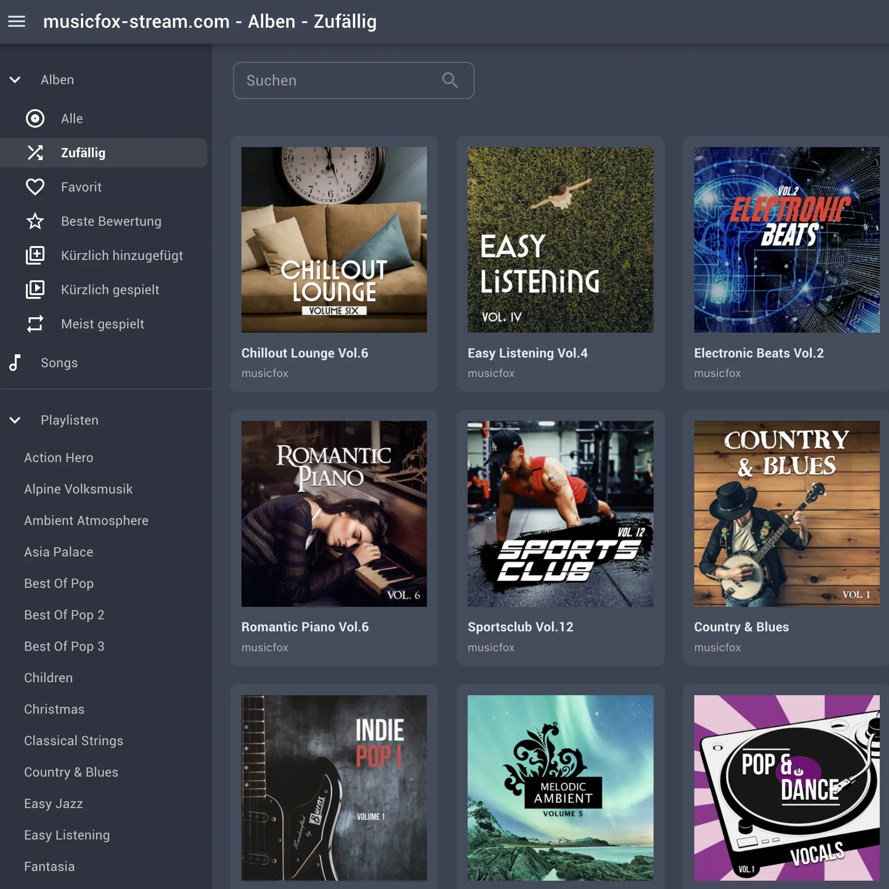Open the Best Of Pop 2 playlist

(64, 615)
